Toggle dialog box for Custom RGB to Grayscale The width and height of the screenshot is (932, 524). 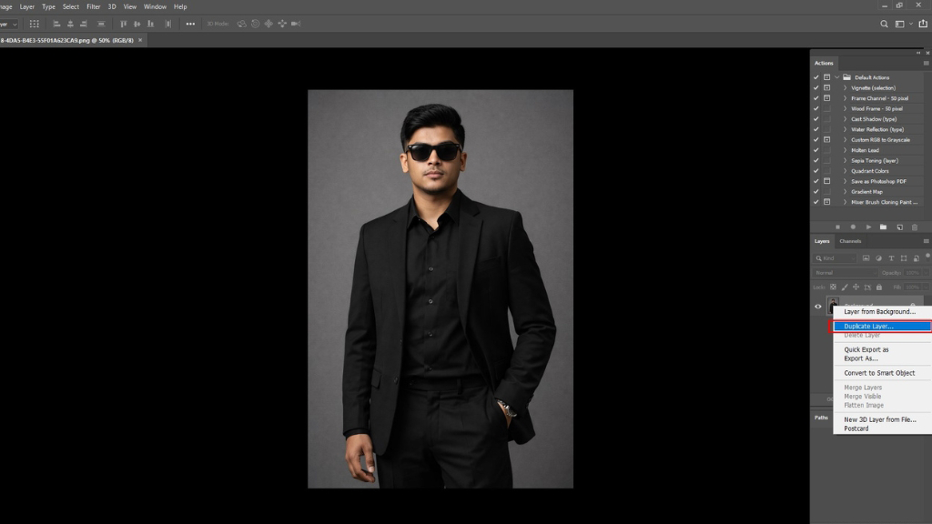click(x=826, y=139)
